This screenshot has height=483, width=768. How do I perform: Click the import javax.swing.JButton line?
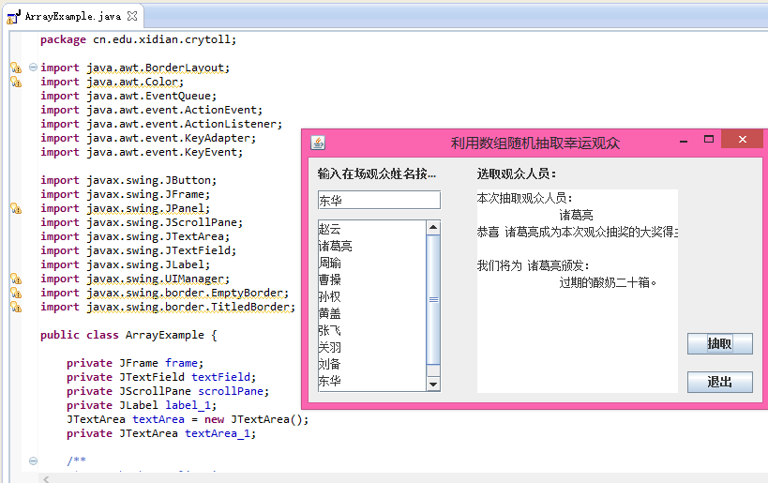[128, 180]
